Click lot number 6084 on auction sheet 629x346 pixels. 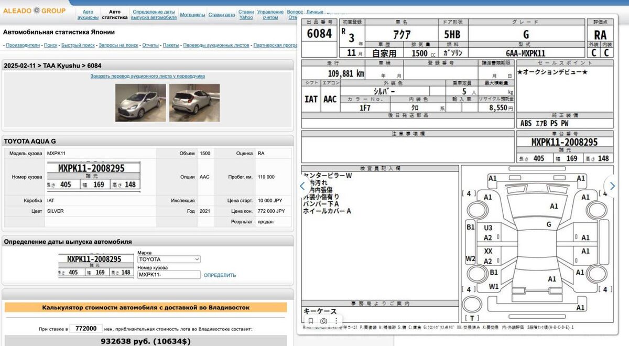pyautogui.click(x=319, y=34)
